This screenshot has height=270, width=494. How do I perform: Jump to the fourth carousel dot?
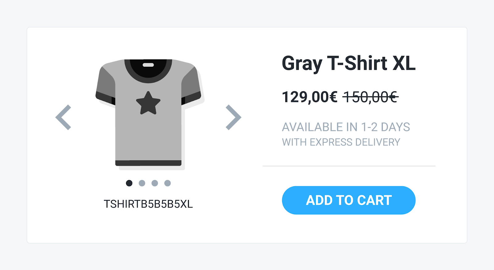pos(167,183)
